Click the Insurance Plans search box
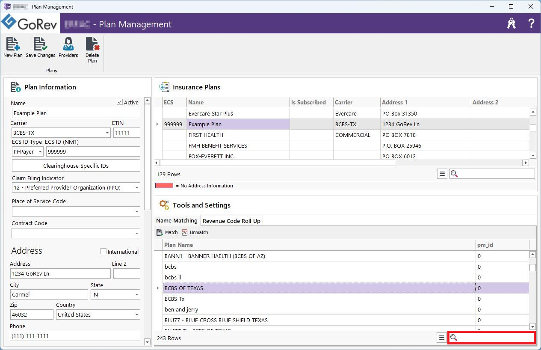The image size is (541, 350). point(492,174)
